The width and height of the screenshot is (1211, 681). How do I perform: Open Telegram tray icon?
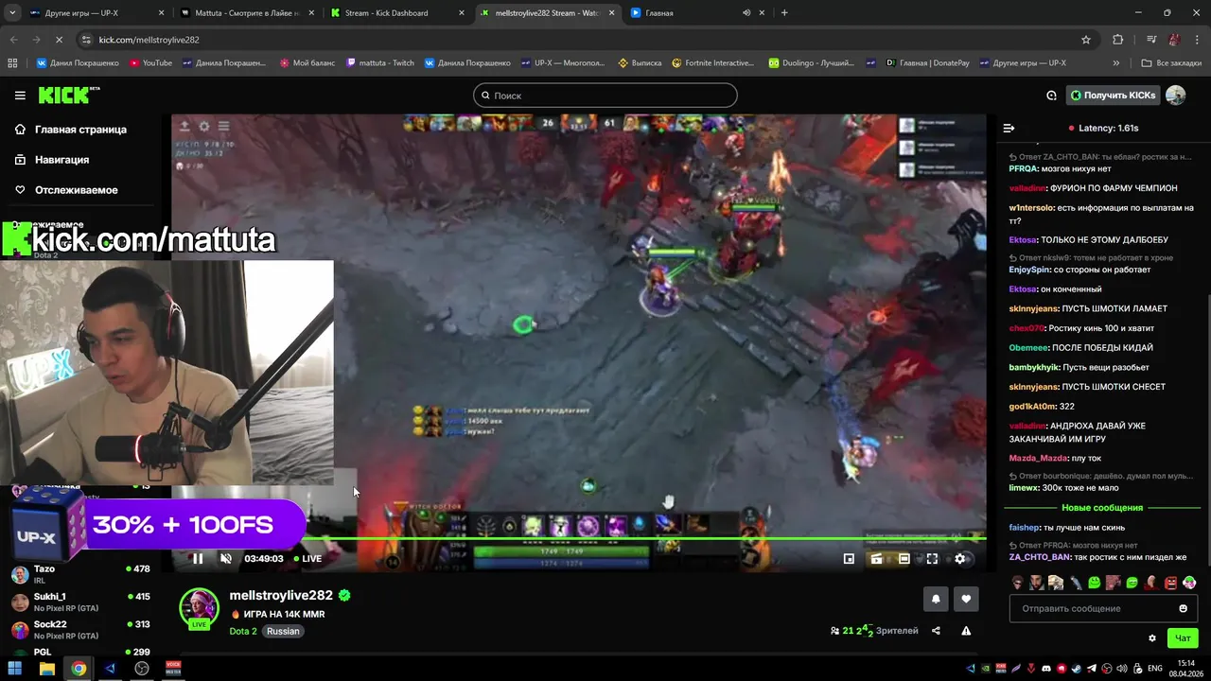coord(1092,669)
